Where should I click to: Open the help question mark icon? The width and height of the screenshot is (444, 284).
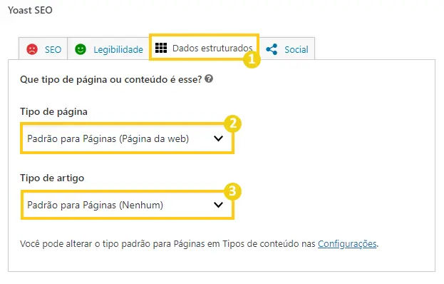[209, 78]
